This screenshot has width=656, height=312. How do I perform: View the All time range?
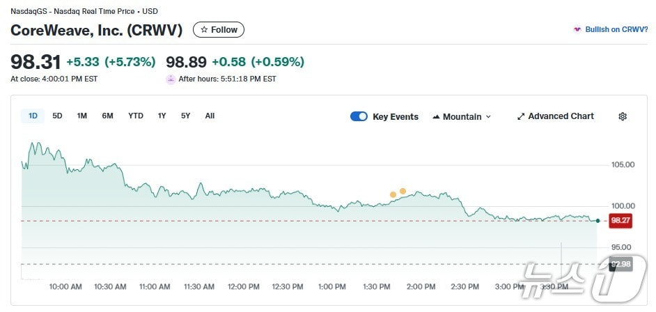[210, 116]
